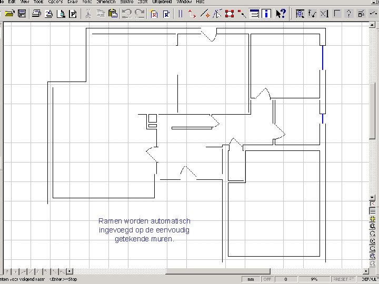379x284 pixels.
Task: Click the Cut scissors icon
Action: pos(88,14)
